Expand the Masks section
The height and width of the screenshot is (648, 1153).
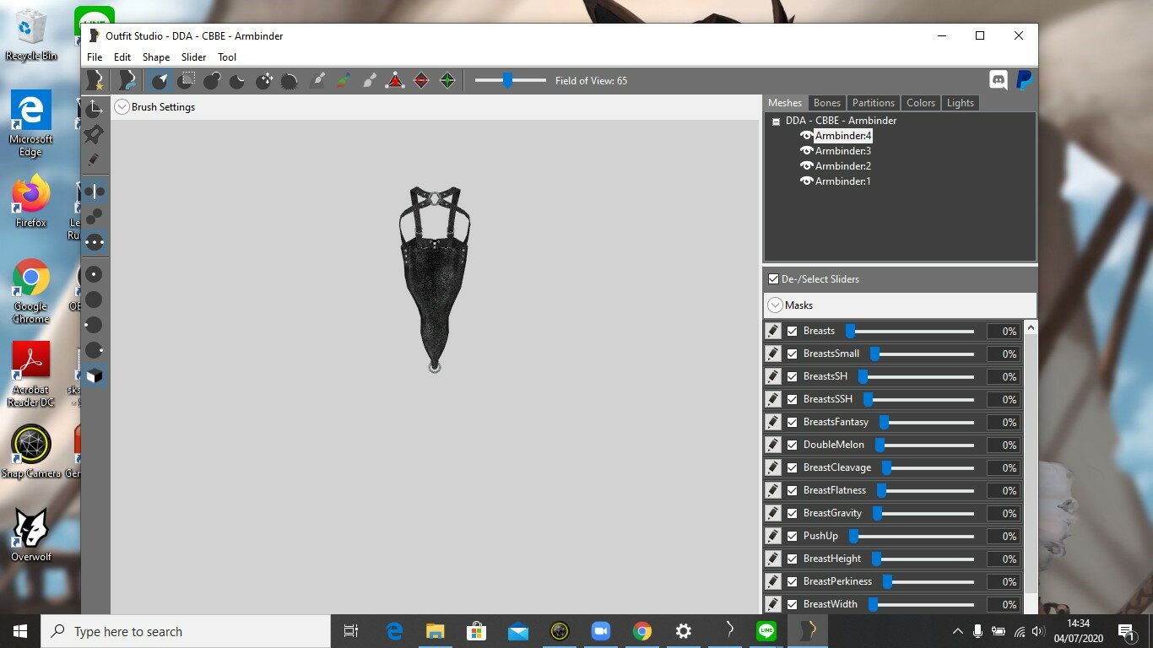775,305
